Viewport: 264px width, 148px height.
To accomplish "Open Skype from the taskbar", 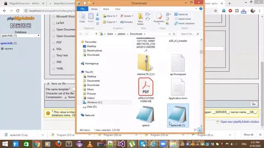I will (x=142, y=144).
